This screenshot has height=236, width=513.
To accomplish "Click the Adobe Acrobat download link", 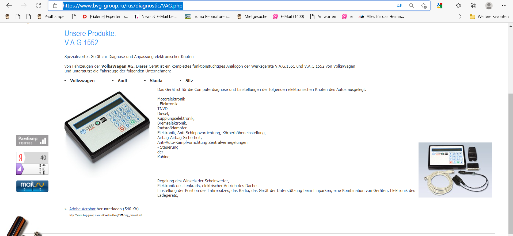I will point(82,209).
